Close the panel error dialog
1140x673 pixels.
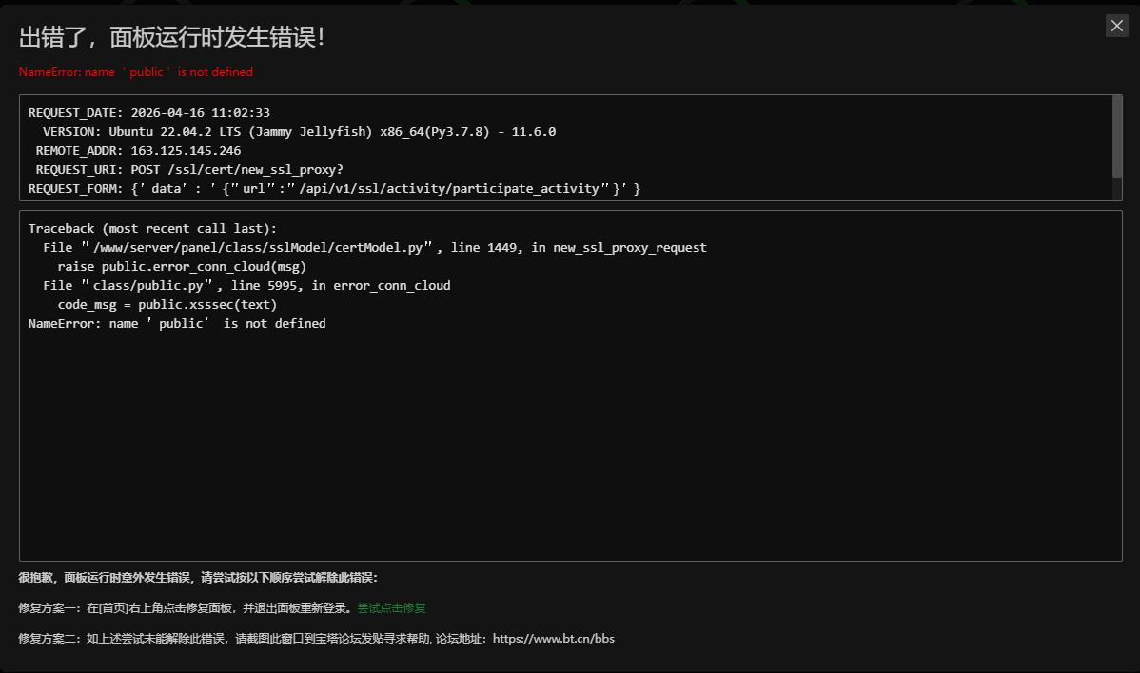(x=1117, y=26)
